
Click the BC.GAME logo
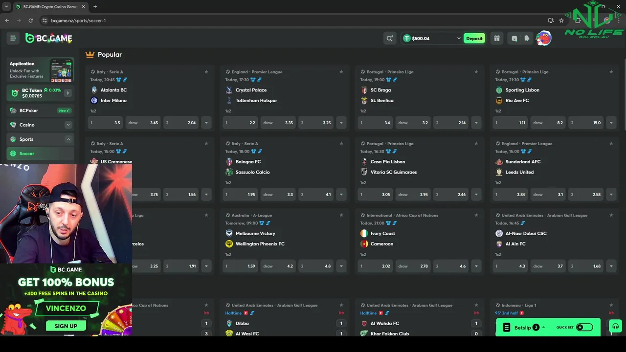48,38
